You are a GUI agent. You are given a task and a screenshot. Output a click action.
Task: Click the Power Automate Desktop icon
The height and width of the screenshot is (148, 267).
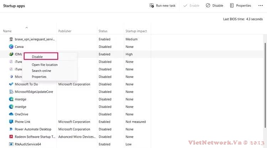click(x=11, y=129)
